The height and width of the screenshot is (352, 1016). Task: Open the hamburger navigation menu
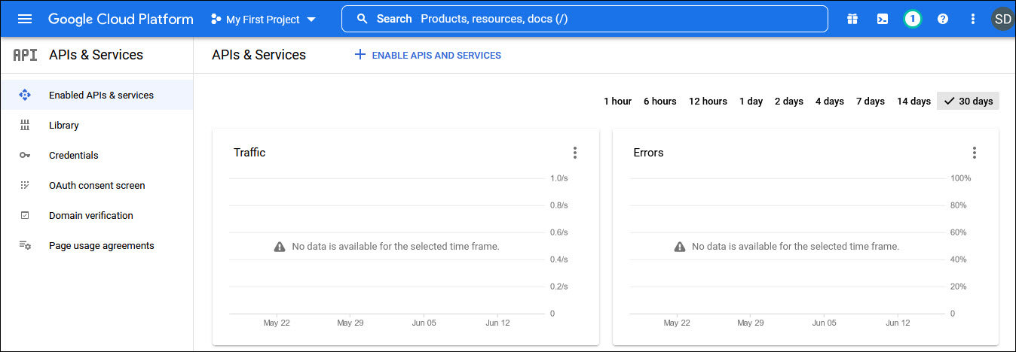click(25, 19)
